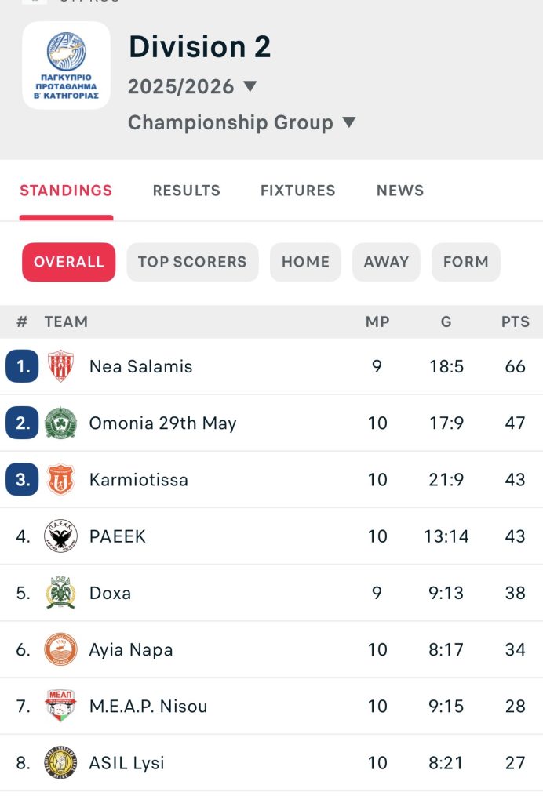The height and width of the screenshot is (803, 543).
Task: Click the Doxa team badge
Action: (x=60, y=593)
